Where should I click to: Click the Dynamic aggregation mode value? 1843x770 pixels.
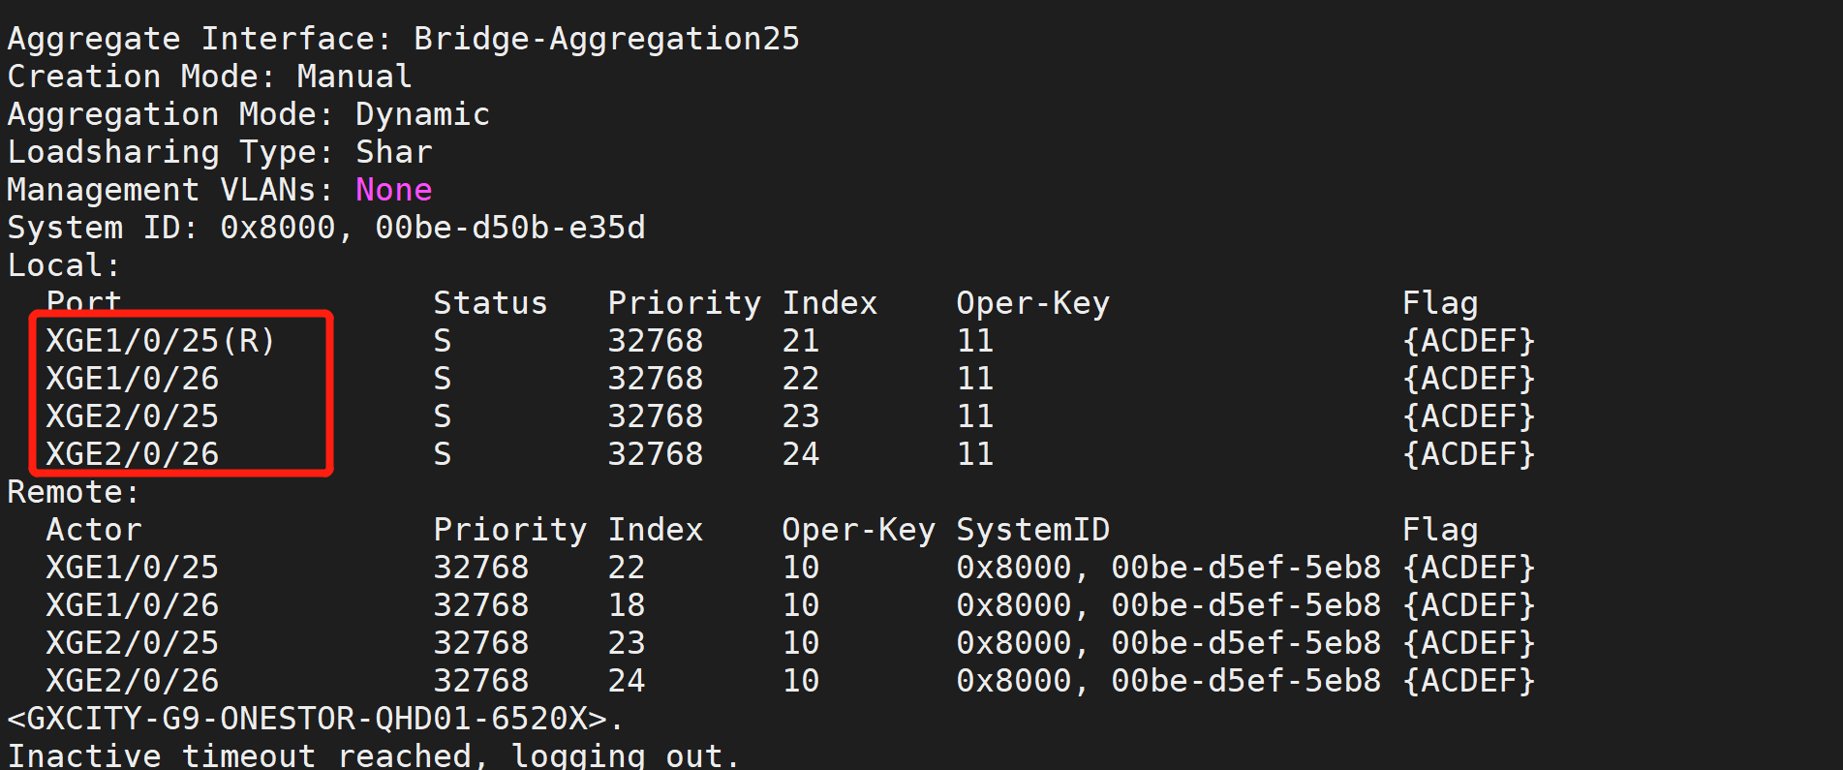coord(422,114)
